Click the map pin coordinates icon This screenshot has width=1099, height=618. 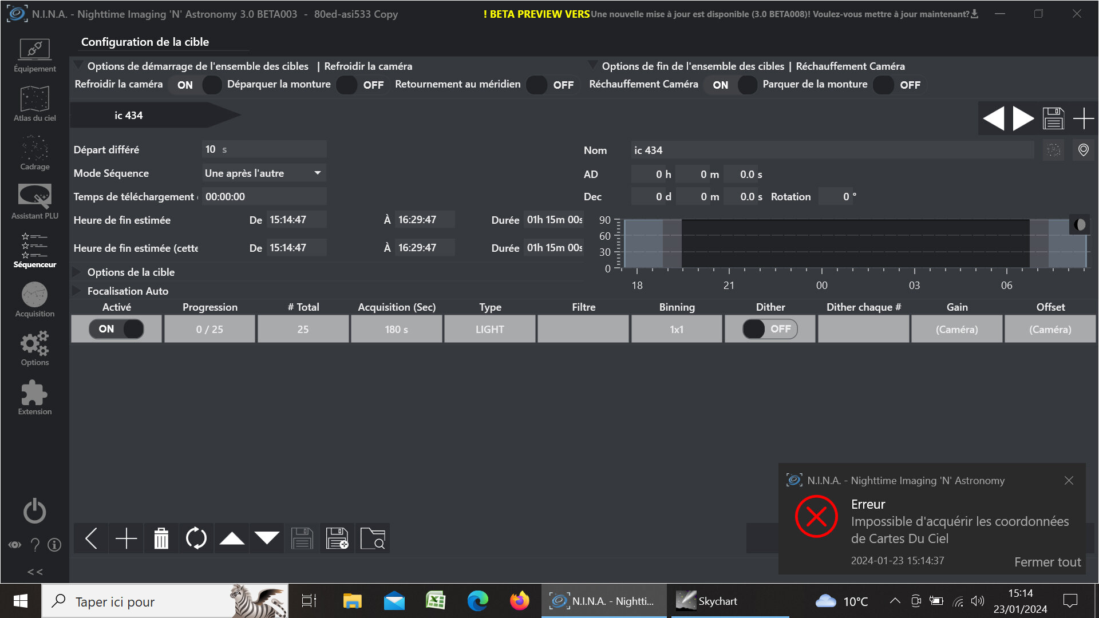1083,150
